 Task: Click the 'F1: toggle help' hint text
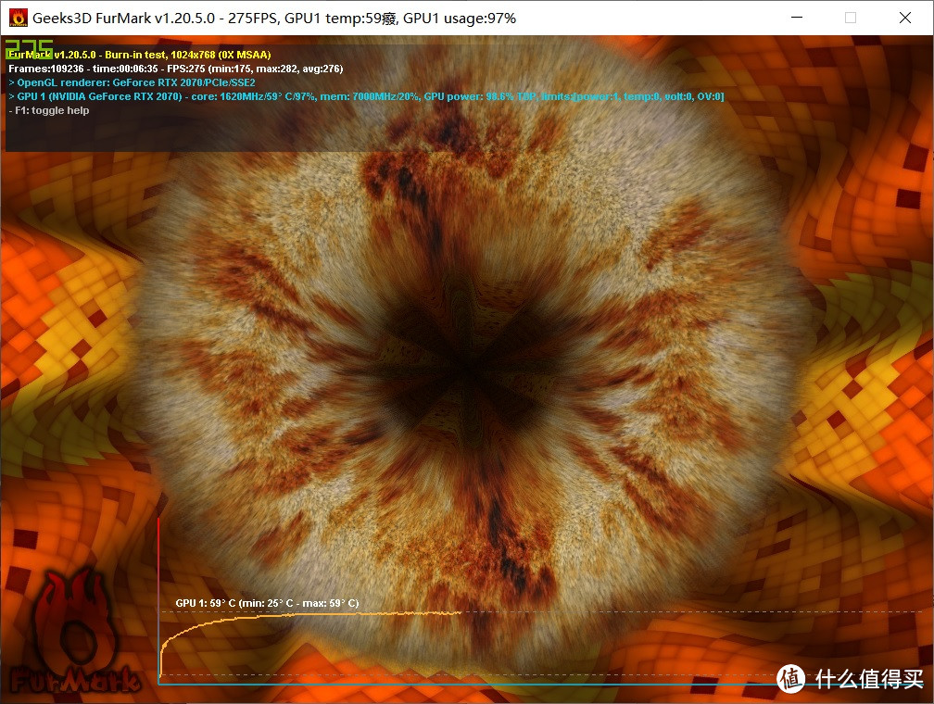pyautogui.click(x=49, y=110)
